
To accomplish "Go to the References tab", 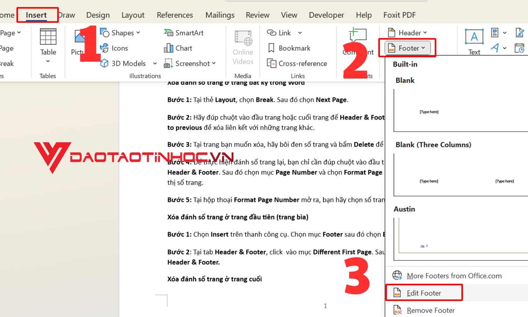I will (175, 15).
